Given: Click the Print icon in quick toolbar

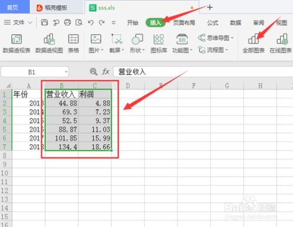Looking at the screenshot, I should point(67,23).
